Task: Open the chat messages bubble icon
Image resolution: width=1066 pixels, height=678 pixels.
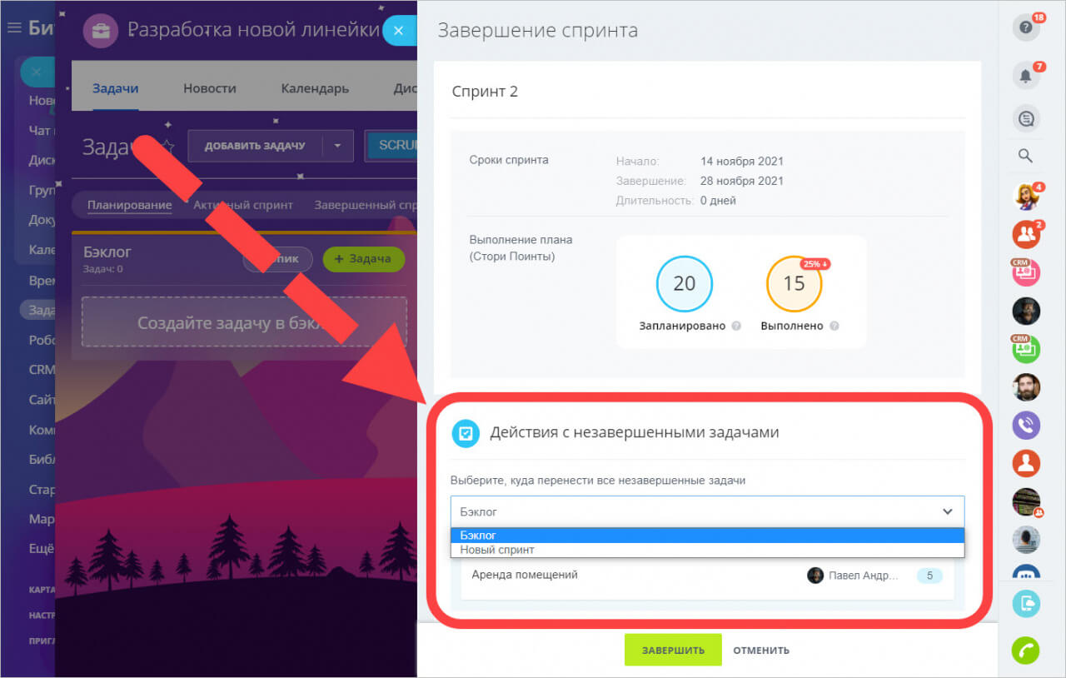Action: coord(1025,118)
